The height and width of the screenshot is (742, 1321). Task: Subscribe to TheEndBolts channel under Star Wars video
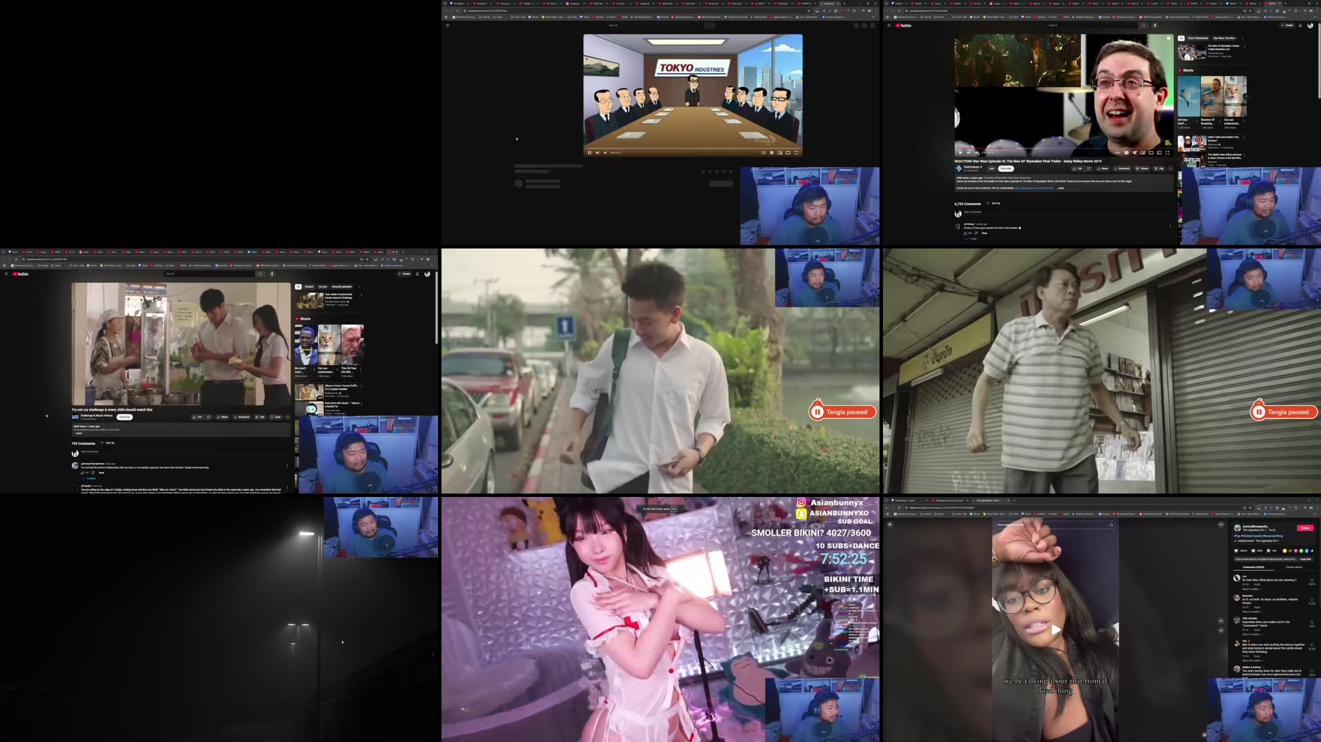(1006, 168)
